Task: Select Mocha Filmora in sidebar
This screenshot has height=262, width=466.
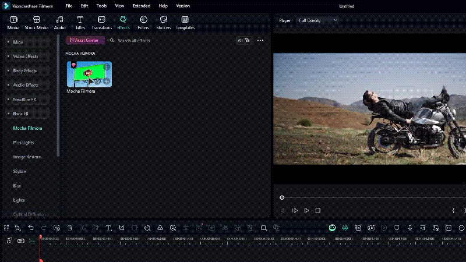Action: tap(27, 128)
